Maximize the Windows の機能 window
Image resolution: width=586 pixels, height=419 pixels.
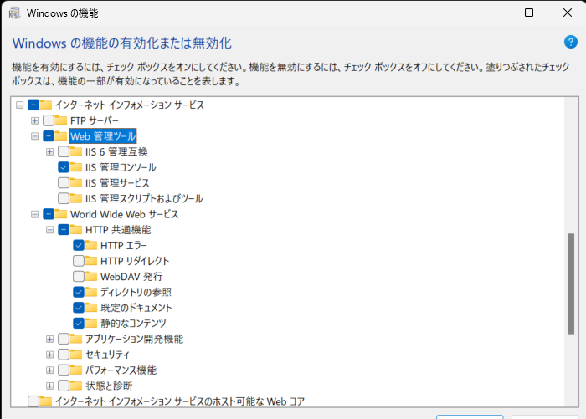click(529, 13)
